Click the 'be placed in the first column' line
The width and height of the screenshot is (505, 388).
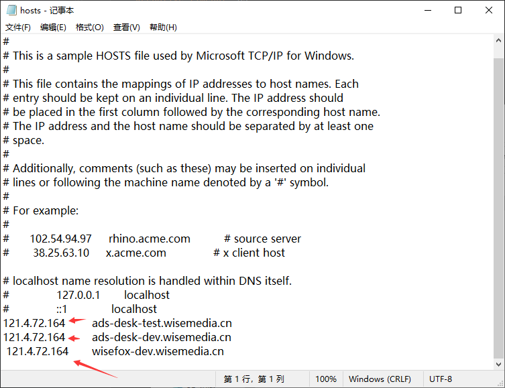pos(192,113)
